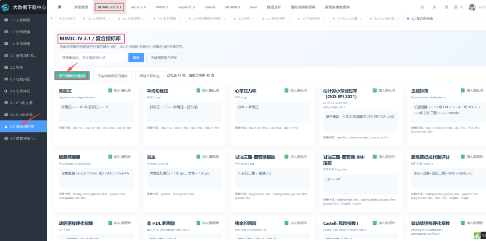Uncheck 加入指标池 on the 非 HDL 胆固醇 card

coord(198,223)
